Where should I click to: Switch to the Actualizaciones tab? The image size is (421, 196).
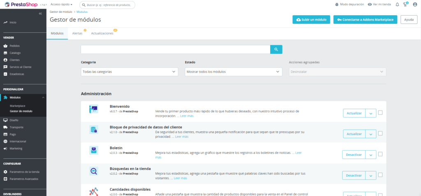(x=102, y=34)
